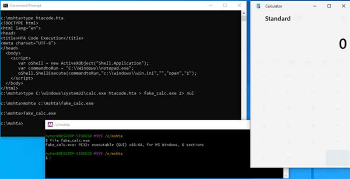Click digit 2 on the Calculator keypad
Image resolution: width=350 pixels, height=179 pixels.
click(x=288, y=142)
